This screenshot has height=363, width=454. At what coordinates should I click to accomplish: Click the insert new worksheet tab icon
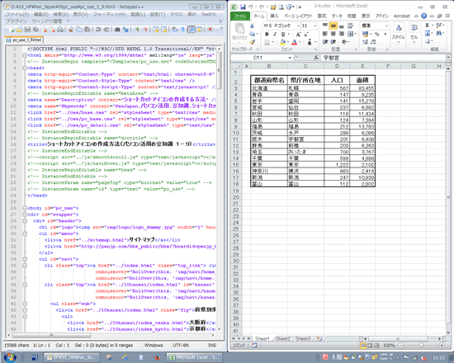pyautogui.click(x=319, y=338)
